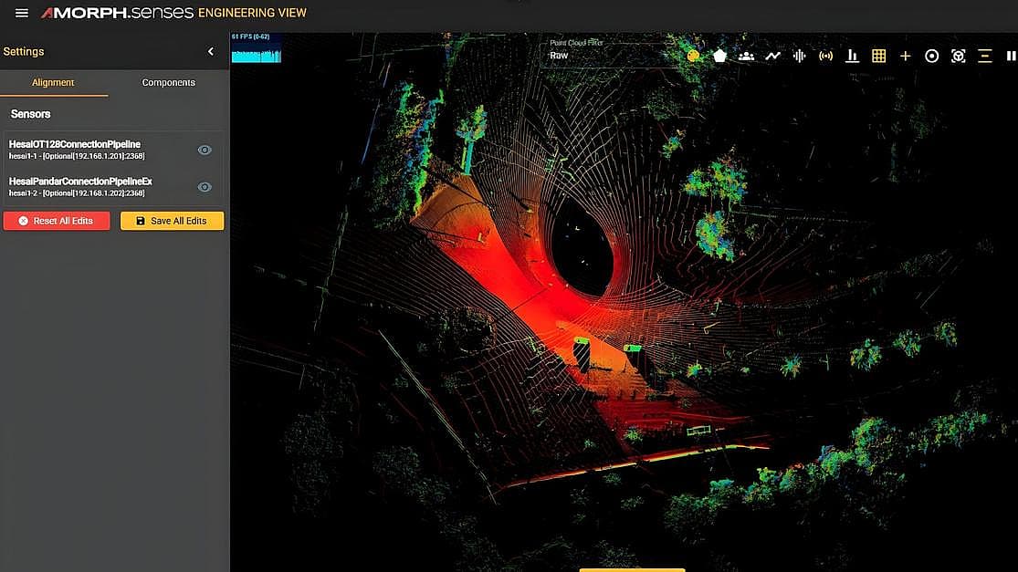Screen dimensions: 1018x572
Task: Click the Save All Edits button
Action: click(172, 221)
